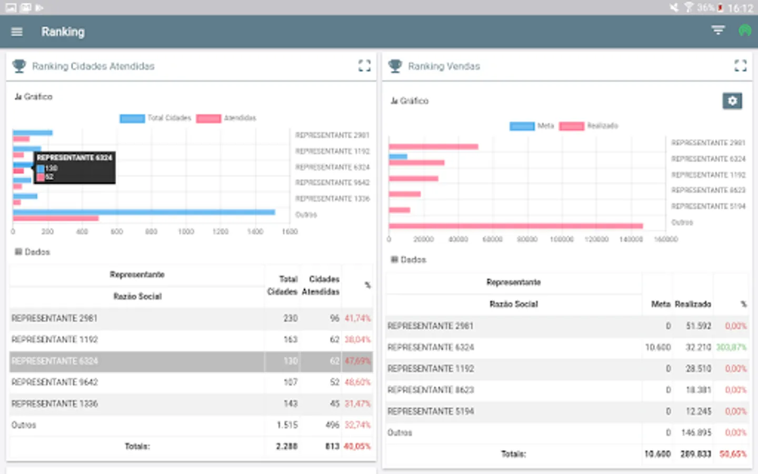Screen dimensions: 758x474
Task: Toggle the blue Total Cidades legend swatch
Action: (132, 118)
